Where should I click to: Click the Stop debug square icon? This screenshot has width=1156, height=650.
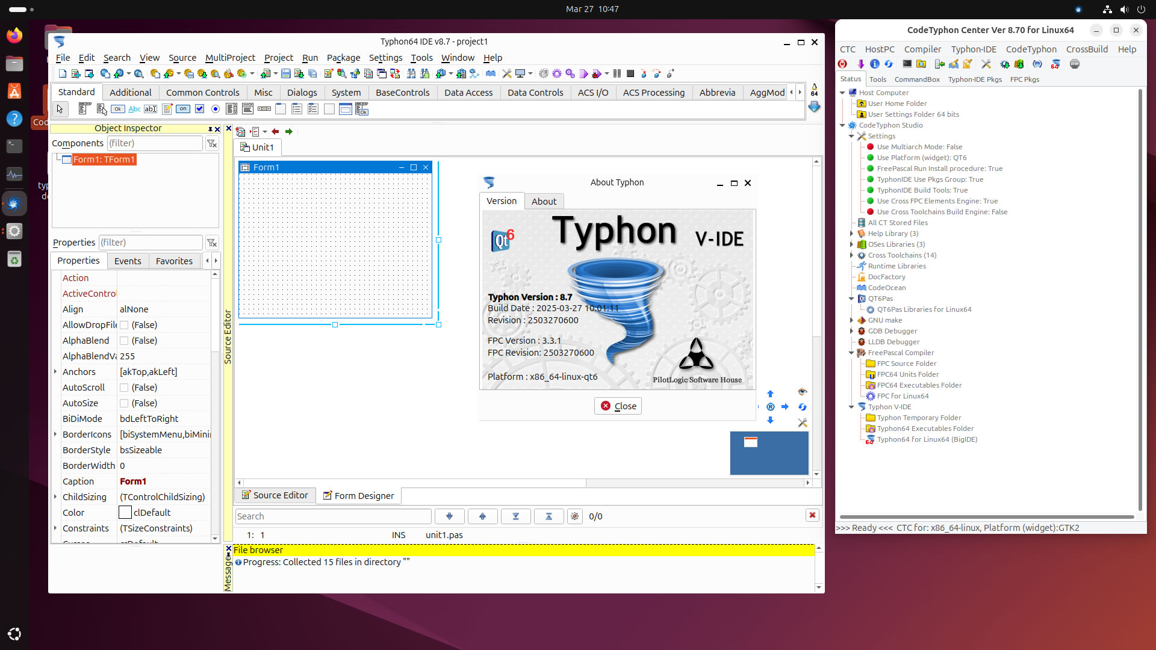[x=630, y=73]
